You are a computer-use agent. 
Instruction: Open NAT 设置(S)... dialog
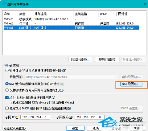coord(132,84)
